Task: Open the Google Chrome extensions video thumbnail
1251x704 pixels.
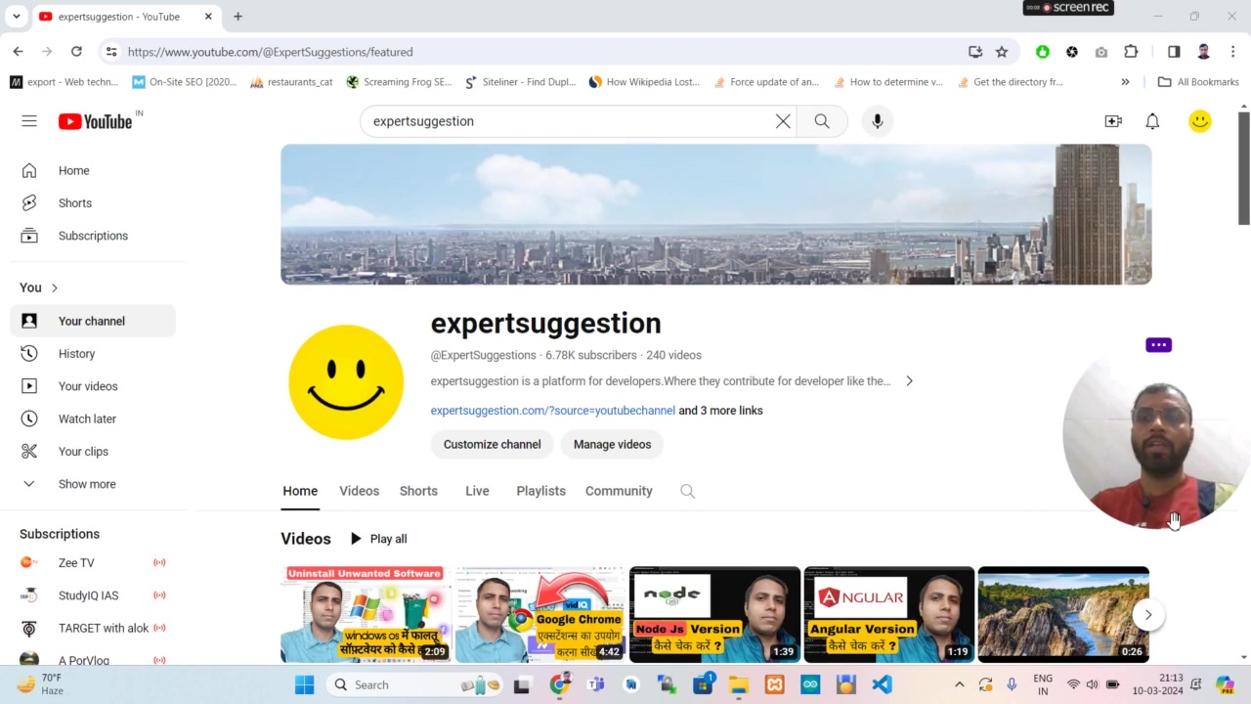Action: [539, 615]
